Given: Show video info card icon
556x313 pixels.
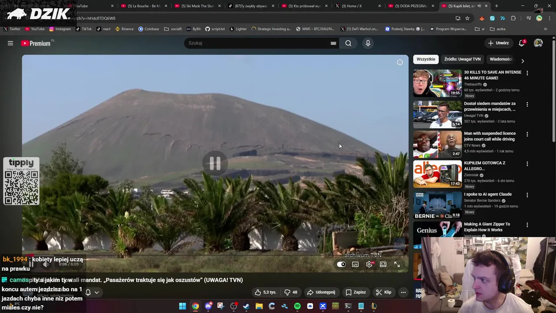Looking at the screenshot, I should [400, 62].
